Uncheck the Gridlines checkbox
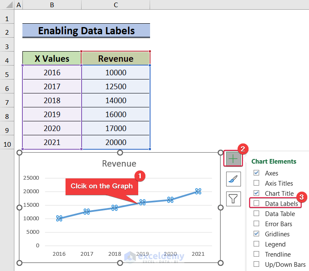The image size is (309, 271). click(x=256, y=234)
